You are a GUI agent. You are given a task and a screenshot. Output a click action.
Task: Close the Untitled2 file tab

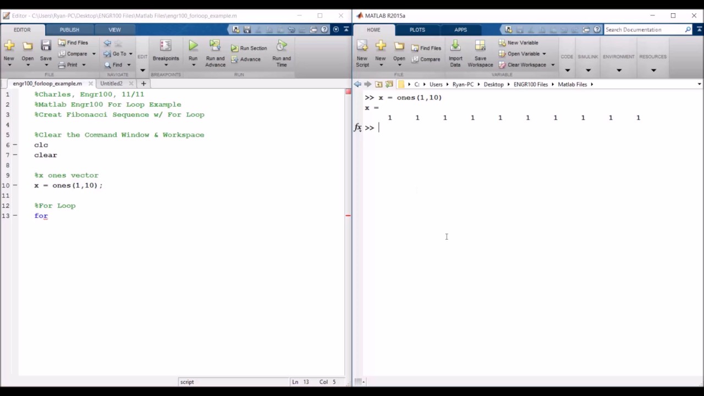[x=131, y=84]
